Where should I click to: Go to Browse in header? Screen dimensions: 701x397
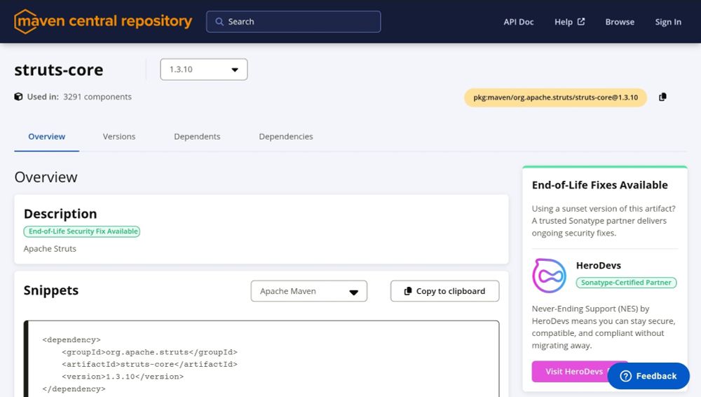tap(620, 22)
